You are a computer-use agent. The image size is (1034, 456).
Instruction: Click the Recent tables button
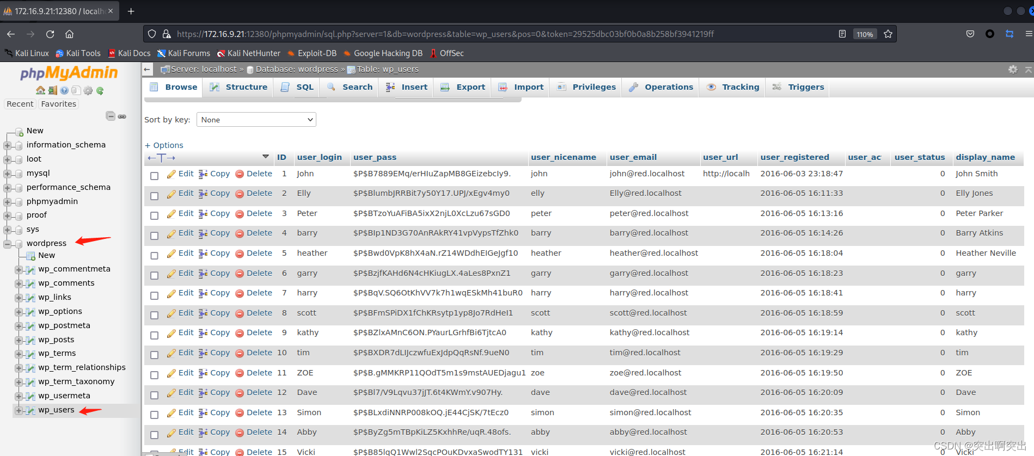20,104
